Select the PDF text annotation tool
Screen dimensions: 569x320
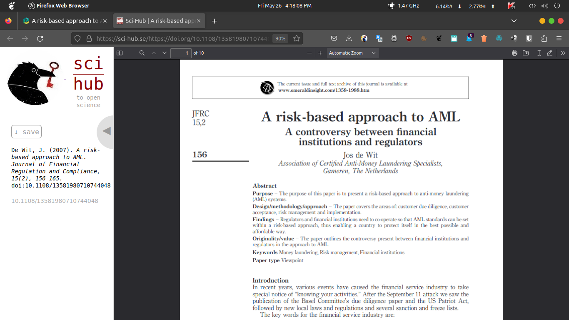click(539, 53)
